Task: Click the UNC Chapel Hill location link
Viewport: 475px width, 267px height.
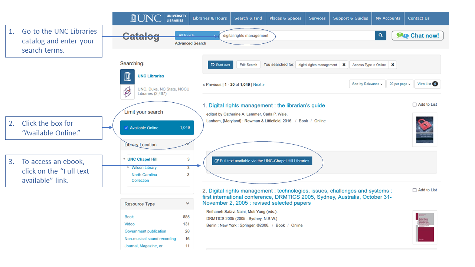Action: (142, 159)
